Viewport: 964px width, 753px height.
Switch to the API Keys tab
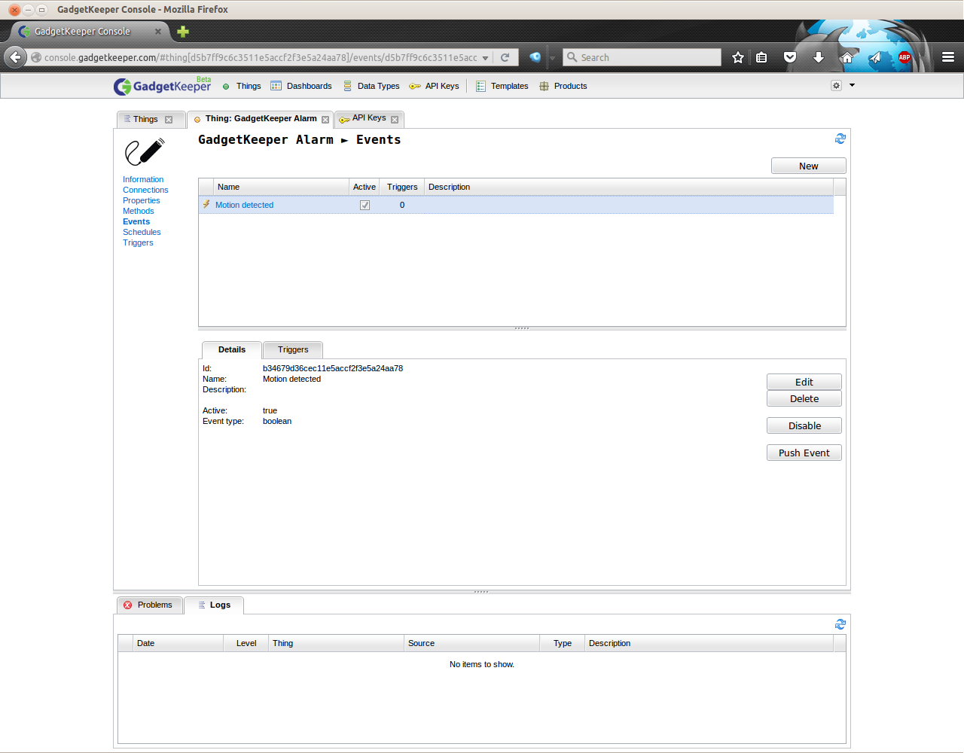click(x=369, y=118)
